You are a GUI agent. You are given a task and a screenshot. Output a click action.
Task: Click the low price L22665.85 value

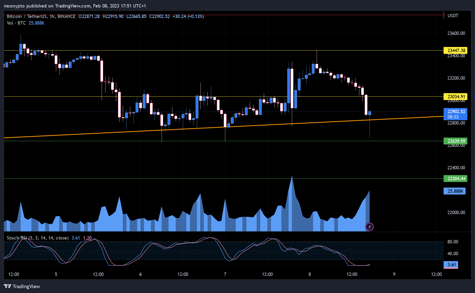pyautogui.click(x=136, y=16)
